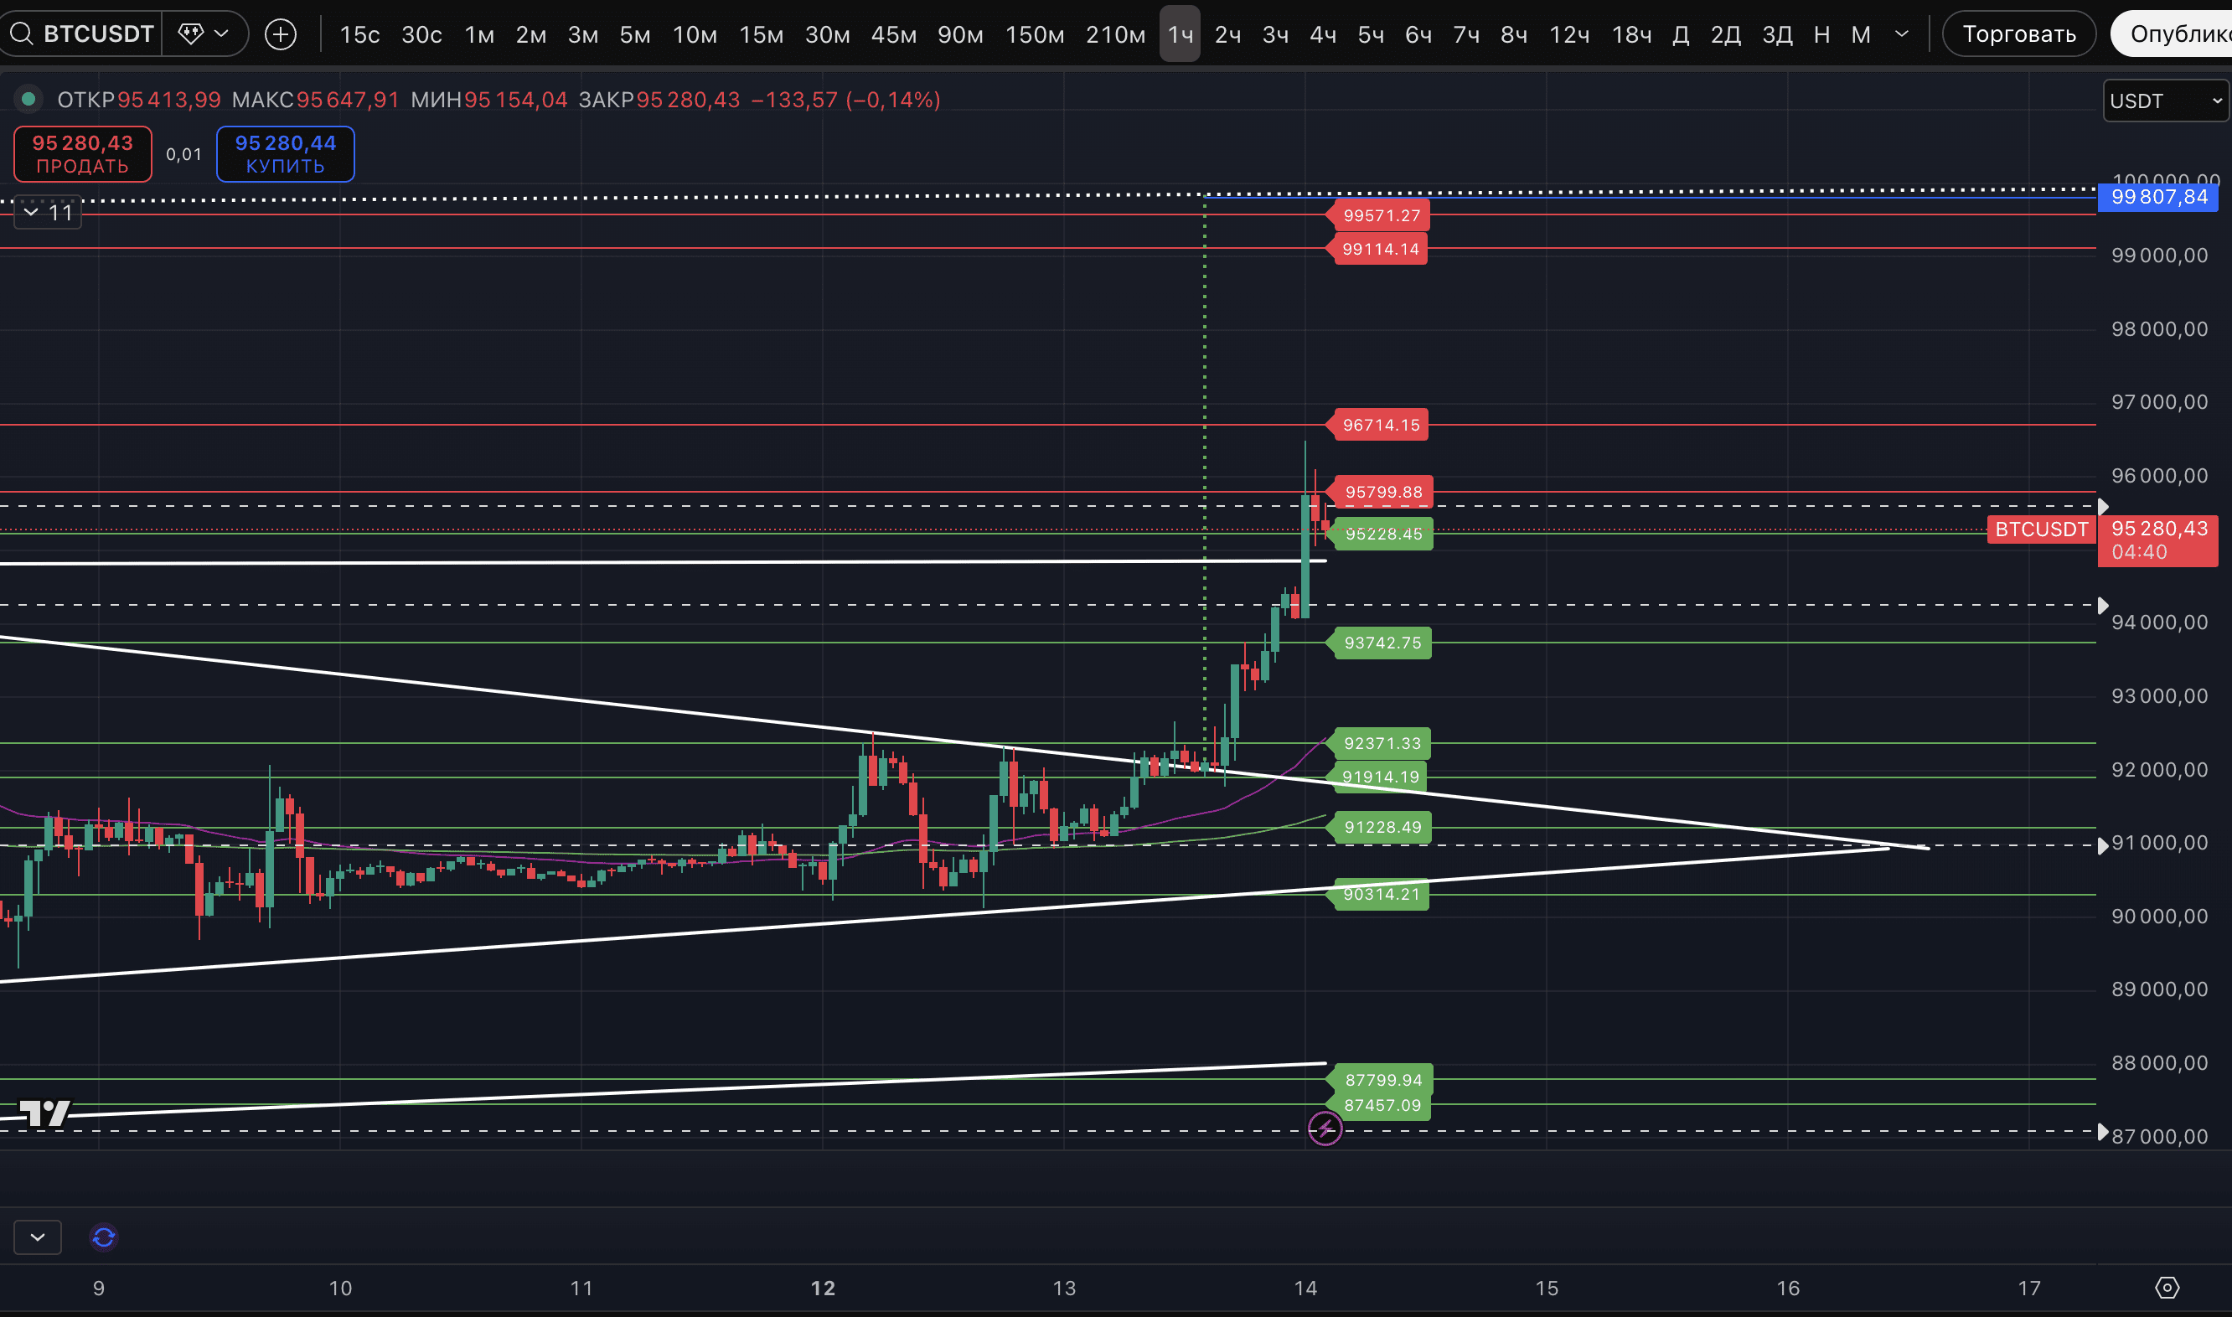Open chart time axis settings gear

click(x=2167, y=1288)
